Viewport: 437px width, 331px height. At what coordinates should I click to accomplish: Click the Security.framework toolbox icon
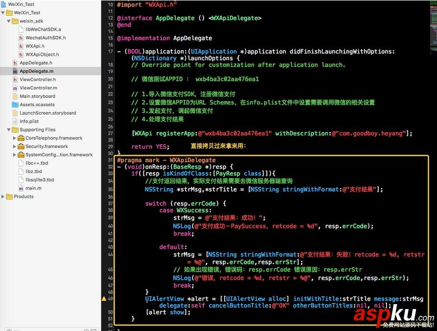coord(21,146)
